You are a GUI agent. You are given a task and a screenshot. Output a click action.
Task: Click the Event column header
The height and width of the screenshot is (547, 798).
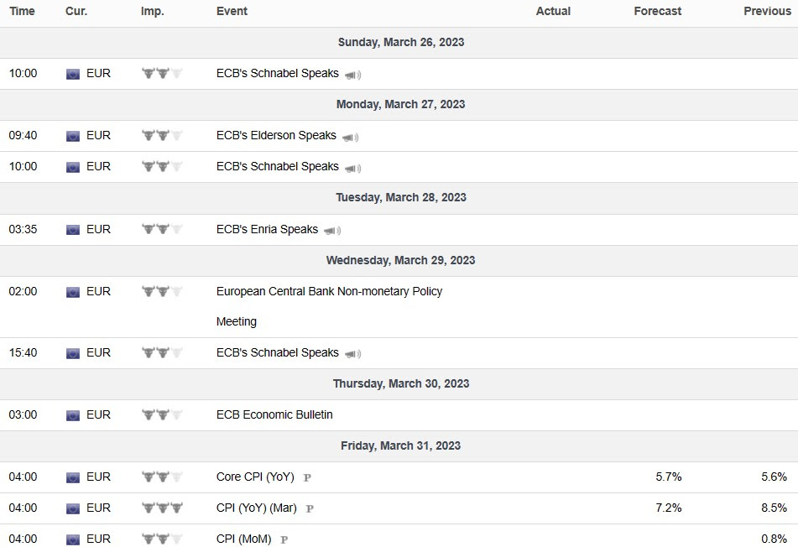point(232,11)
